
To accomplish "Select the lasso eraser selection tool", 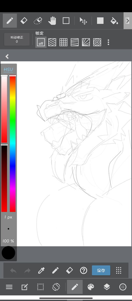I will pyautogui.click(x=38, y=21).
